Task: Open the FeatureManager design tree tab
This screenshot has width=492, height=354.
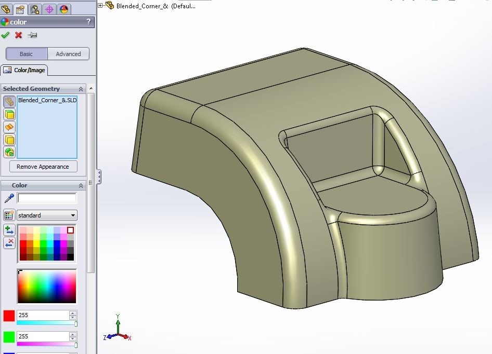Action: pyautogui.click(x=7, y=9)
